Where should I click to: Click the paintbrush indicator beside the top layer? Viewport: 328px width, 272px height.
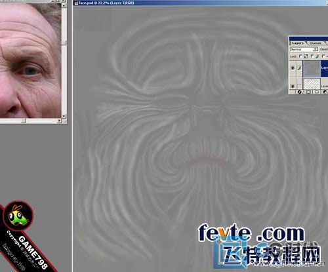(299, 68)
